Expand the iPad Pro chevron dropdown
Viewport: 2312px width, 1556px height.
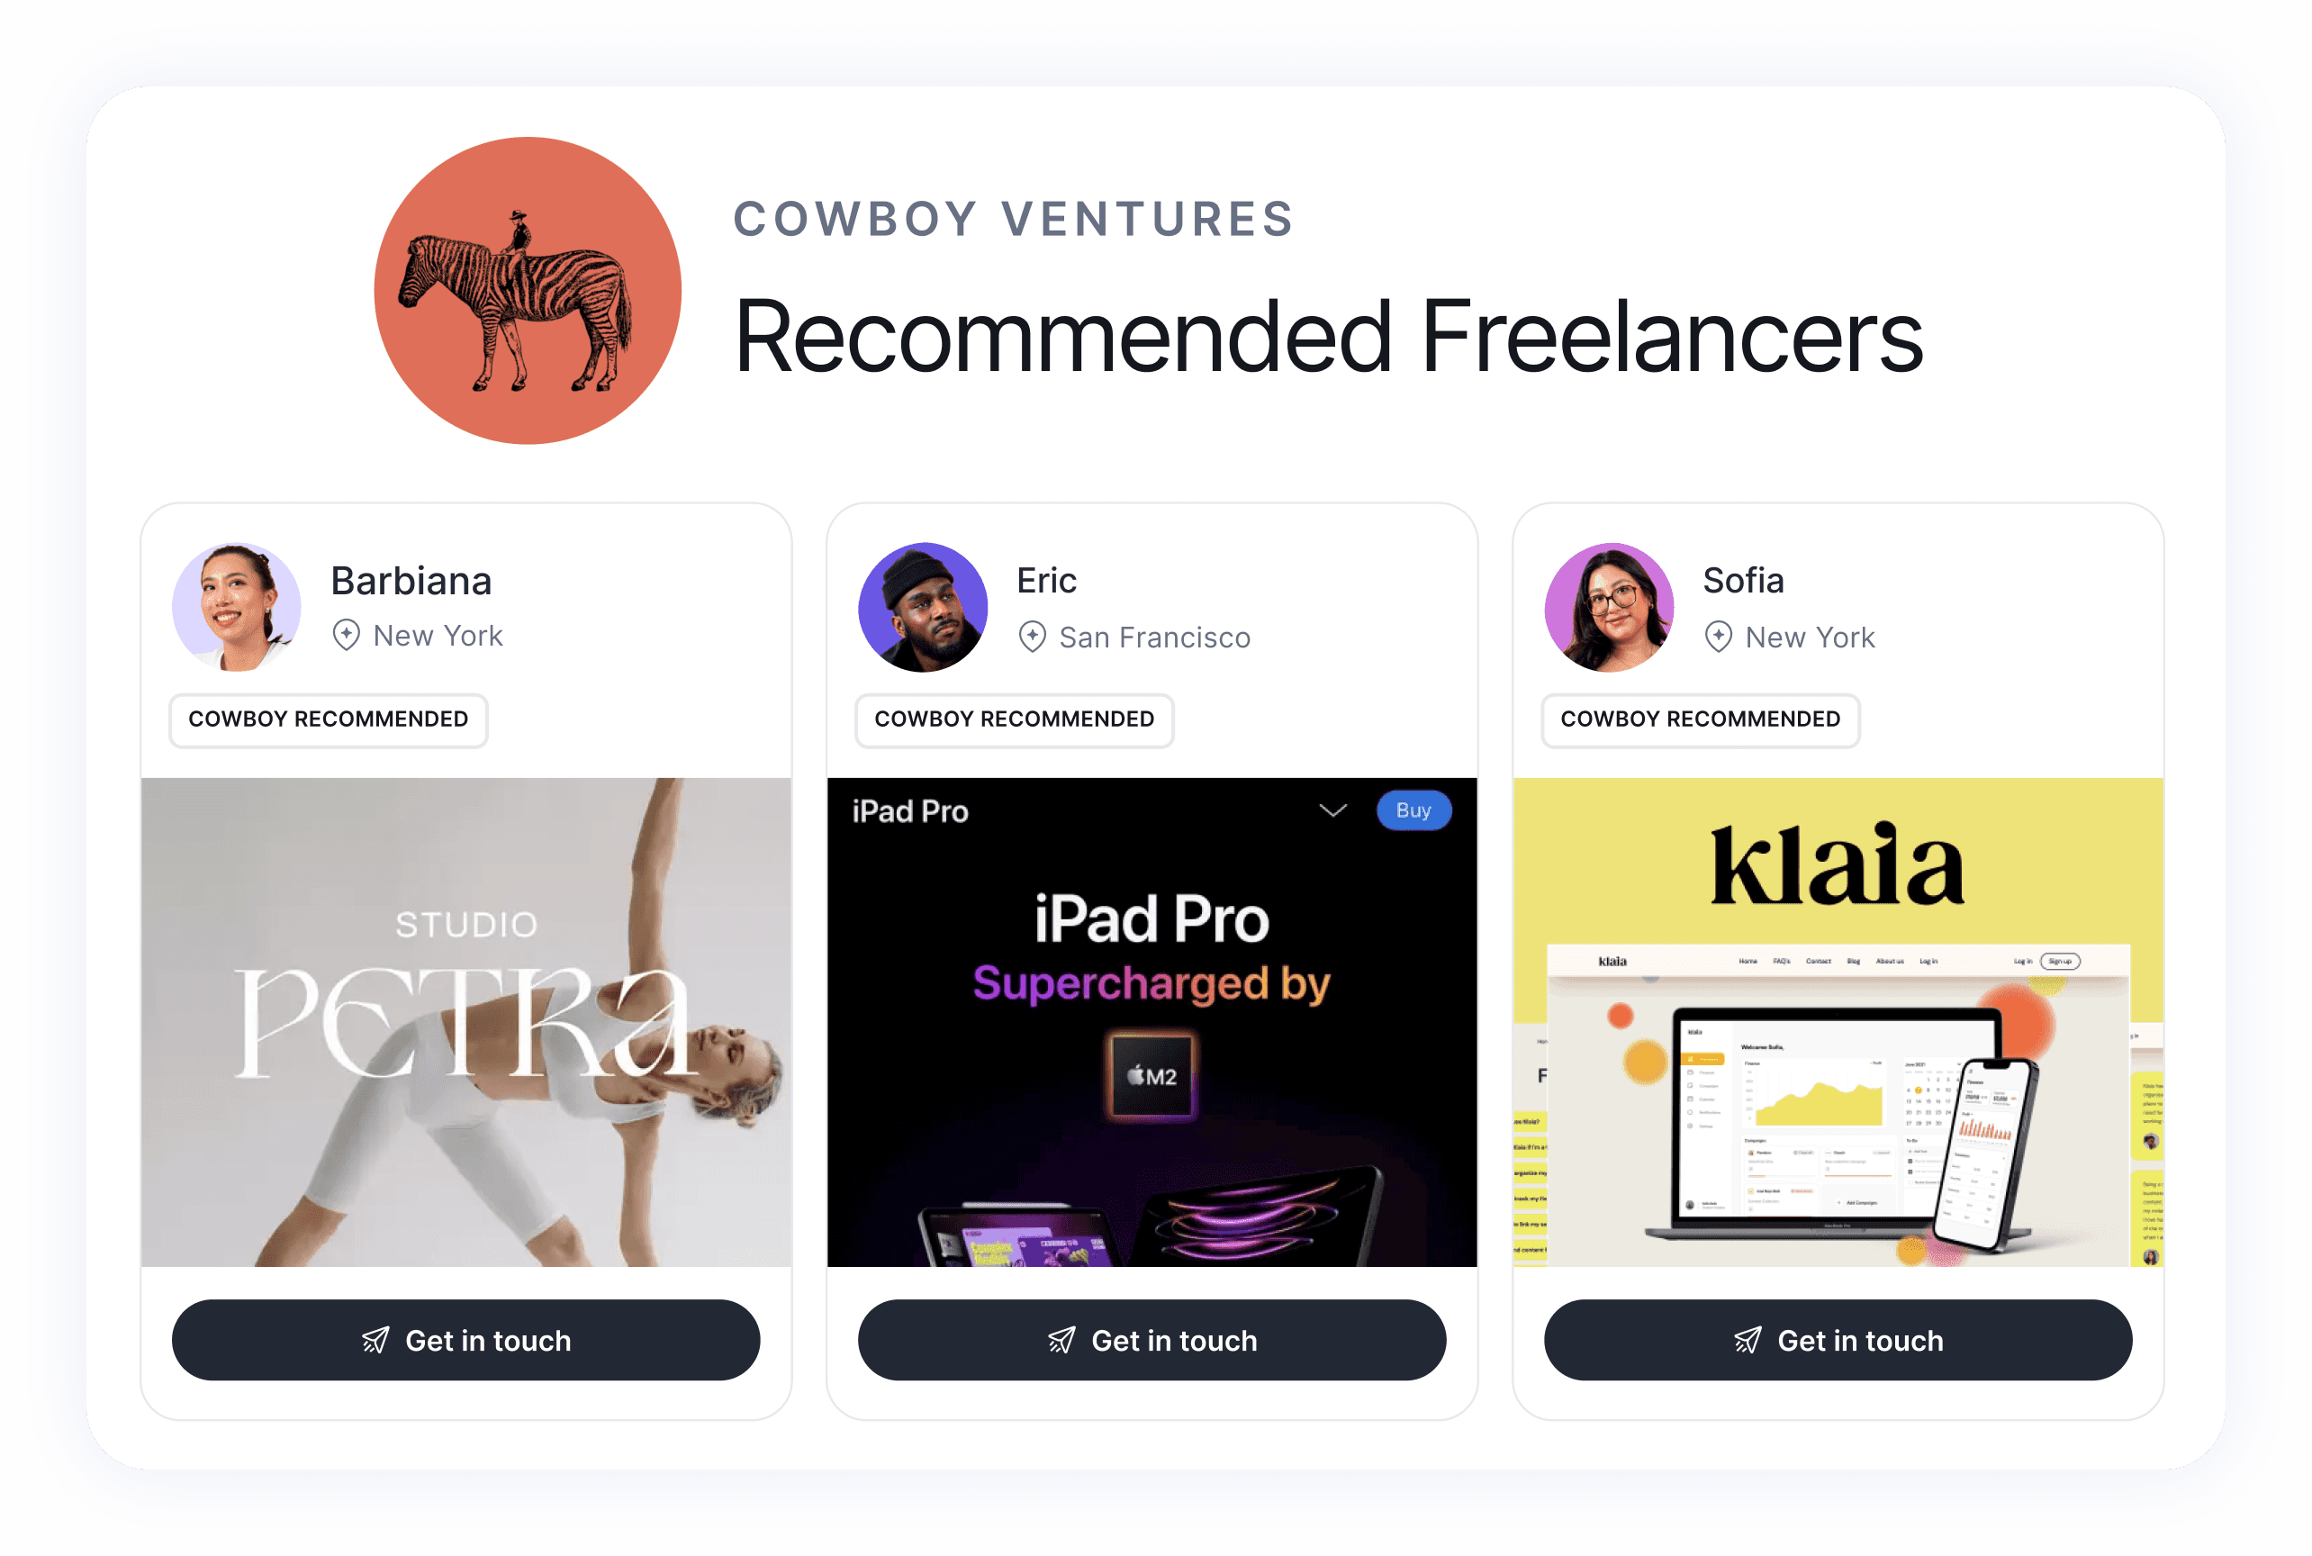tap(1332, 810)
